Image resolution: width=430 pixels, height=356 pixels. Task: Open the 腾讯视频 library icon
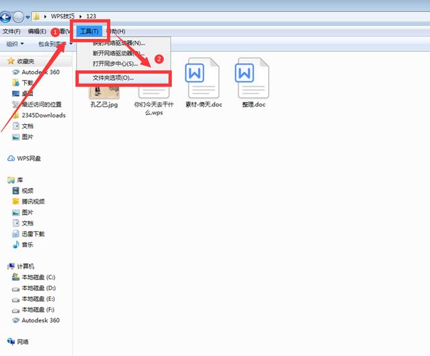click(x=16, y=202)
